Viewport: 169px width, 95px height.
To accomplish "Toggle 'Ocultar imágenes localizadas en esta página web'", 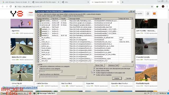I will click(x=95, y=73).
